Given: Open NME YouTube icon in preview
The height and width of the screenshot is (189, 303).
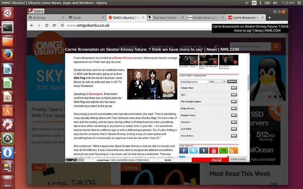Looking at the screenshot, I should [x=214, y=150].
